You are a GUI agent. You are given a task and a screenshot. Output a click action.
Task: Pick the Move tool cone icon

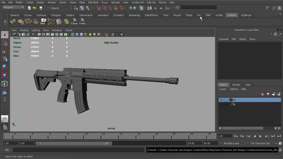coord(5,59)
